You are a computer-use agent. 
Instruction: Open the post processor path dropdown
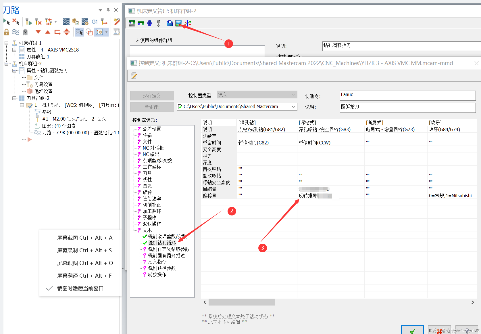[x=293, y=107]
